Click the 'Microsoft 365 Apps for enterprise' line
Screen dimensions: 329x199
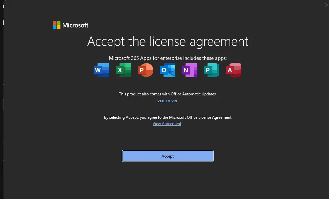pos(168,58)
